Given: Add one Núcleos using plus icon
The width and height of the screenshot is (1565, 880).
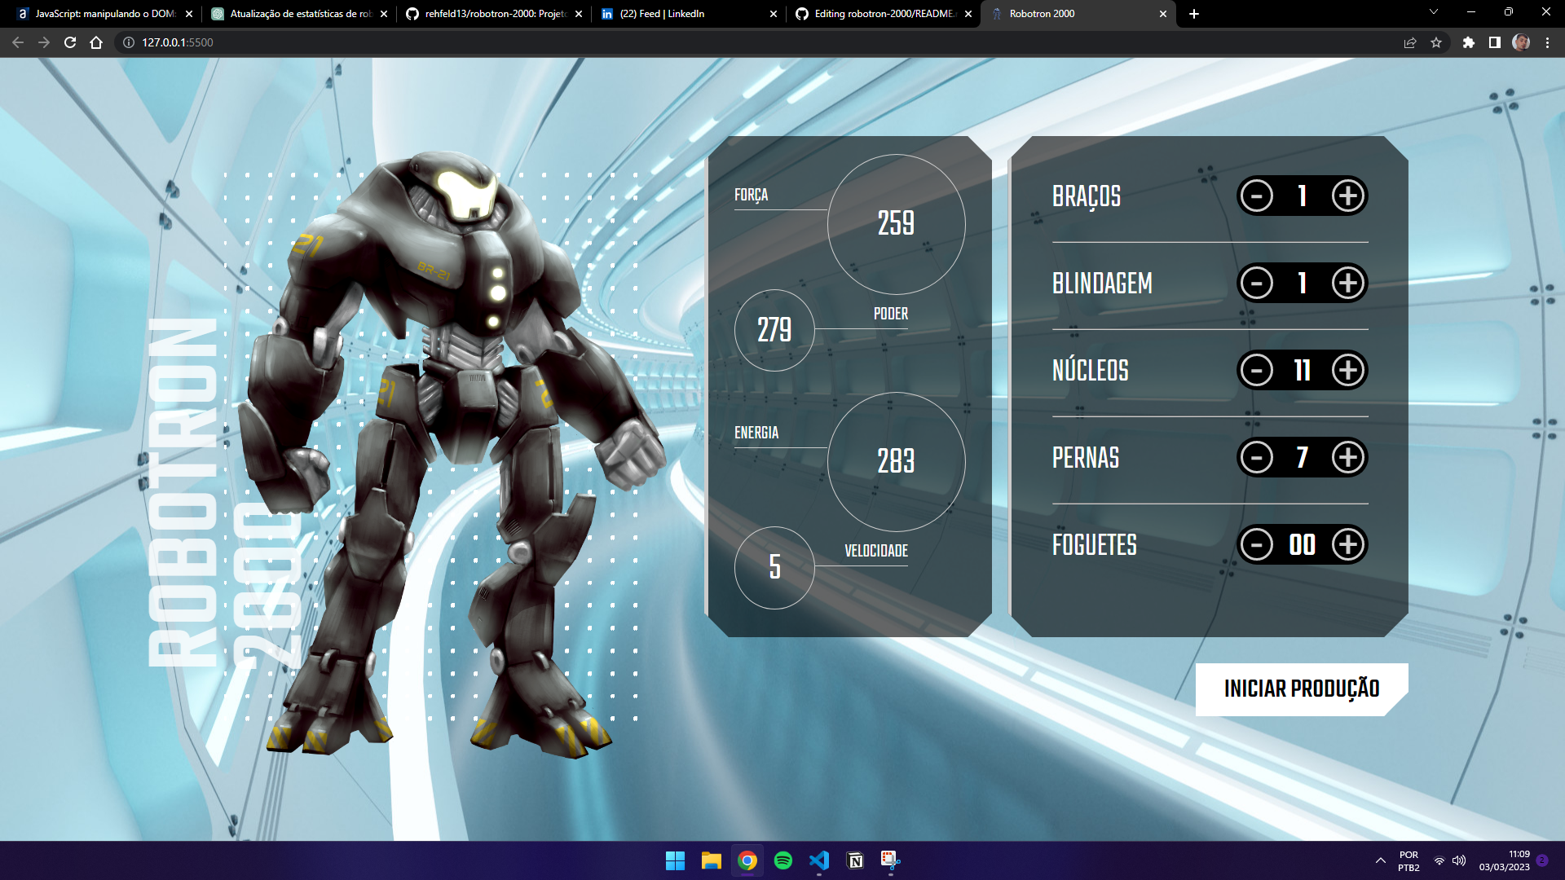Looking at the screenshot, I should [1347, 371].
